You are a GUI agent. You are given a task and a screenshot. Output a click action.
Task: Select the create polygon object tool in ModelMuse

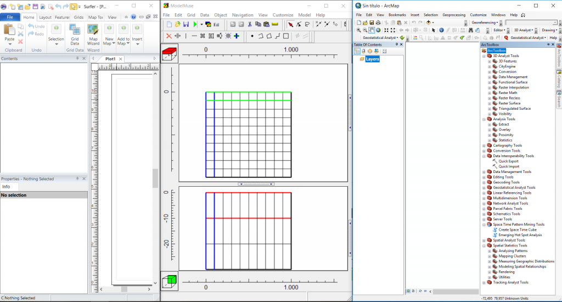coord(269,36)
